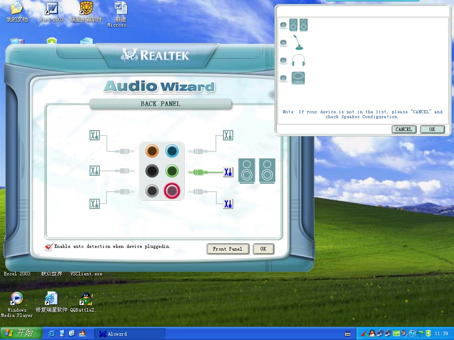The width and height of the screenshot is (454, 340).
Task: Open settings for the green jack connector
Action: pos(228,172)
